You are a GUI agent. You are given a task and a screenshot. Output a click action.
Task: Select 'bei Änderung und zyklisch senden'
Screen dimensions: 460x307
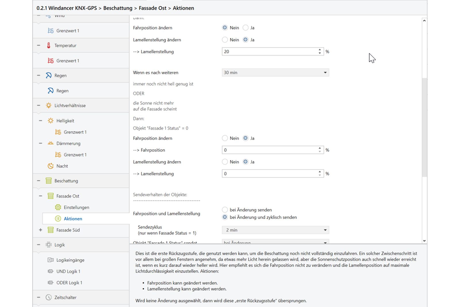(x=225, y=217)
